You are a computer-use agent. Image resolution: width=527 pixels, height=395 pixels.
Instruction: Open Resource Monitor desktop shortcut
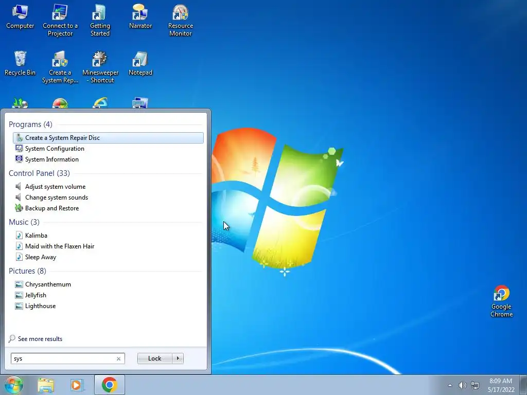tap(181, 20)
